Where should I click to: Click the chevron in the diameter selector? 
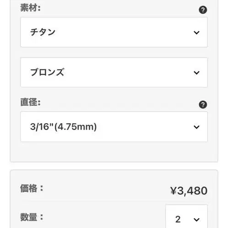(196, 127)
